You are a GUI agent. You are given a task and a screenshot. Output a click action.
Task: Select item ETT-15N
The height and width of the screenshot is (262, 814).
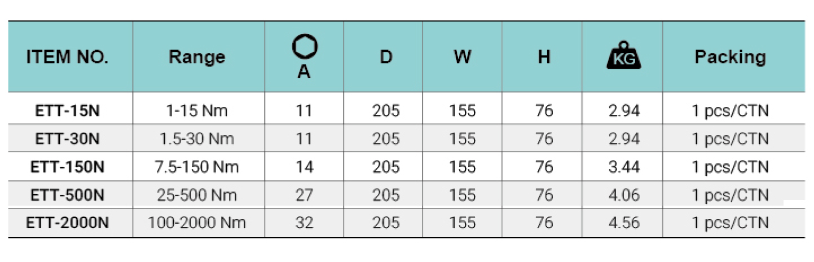pos(68,110)
